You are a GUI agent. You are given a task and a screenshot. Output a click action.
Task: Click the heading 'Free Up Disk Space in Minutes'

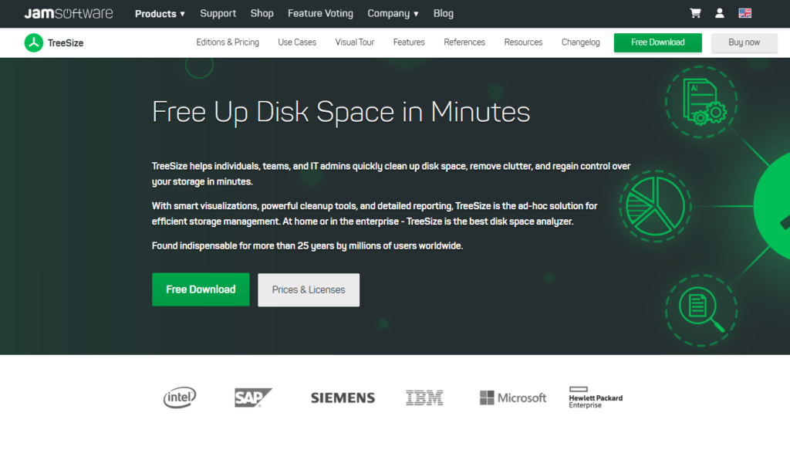coord(341,111)
